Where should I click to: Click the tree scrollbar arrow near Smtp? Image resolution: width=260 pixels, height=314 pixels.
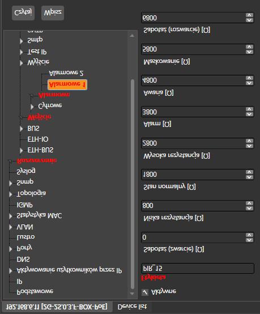(132, 36)
